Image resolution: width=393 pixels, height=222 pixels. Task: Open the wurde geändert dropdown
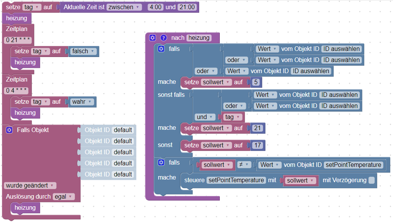point(30,185)
